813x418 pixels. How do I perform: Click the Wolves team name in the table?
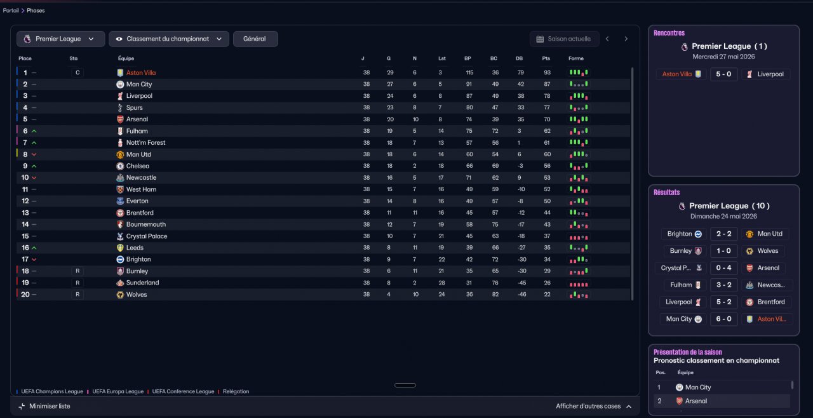137,295
